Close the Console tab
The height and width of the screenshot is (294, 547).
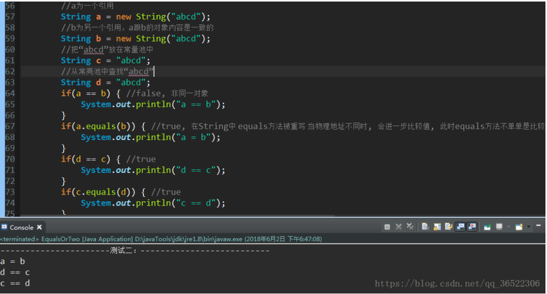click(39, 227)
